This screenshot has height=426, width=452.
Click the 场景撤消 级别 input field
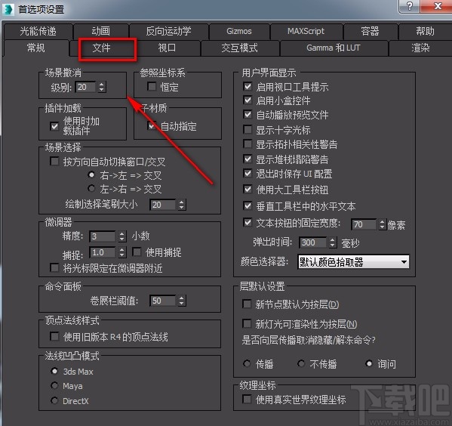[85, 87]
